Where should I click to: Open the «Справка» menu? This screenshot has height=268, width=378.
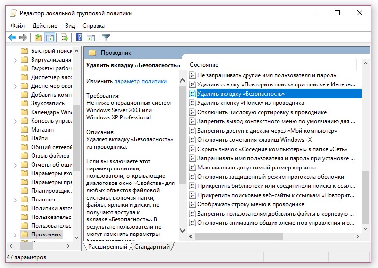click(x=94, y=26)
